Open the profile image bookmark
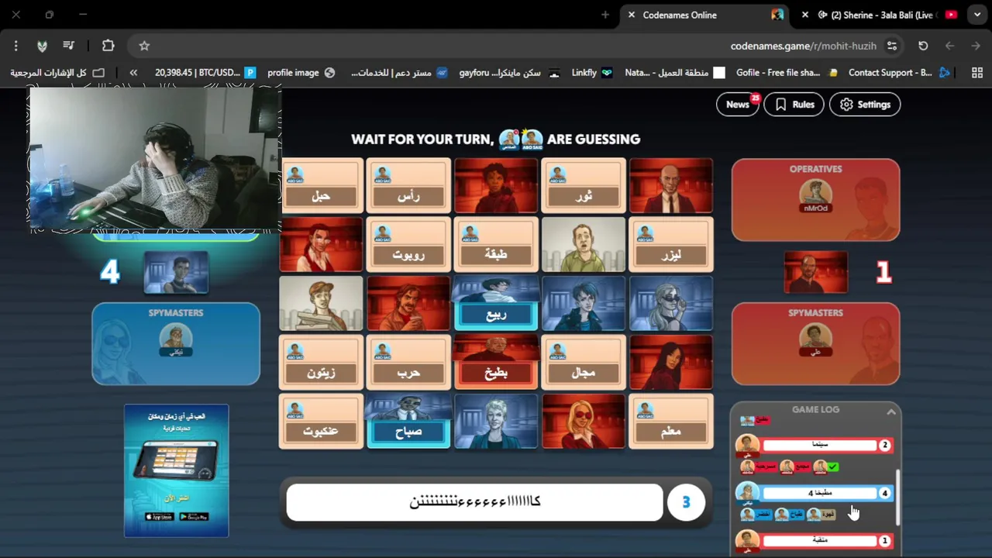Screen dimensions: 992x558 (x=301, y=73)
